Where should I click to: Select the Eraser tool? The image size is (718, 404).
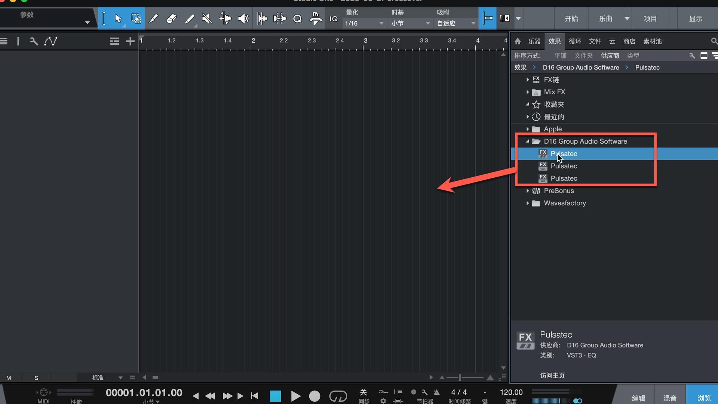(171, 18)
